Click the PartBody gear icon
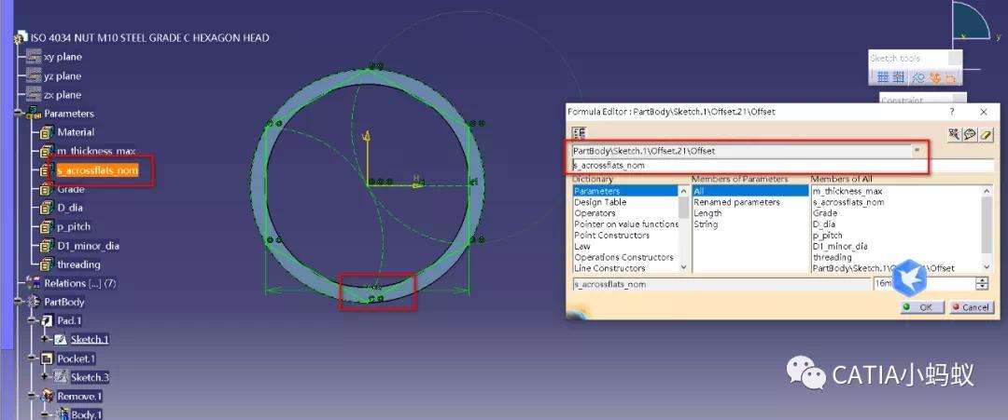This screenshot has height=420, width=1008. 34,302
